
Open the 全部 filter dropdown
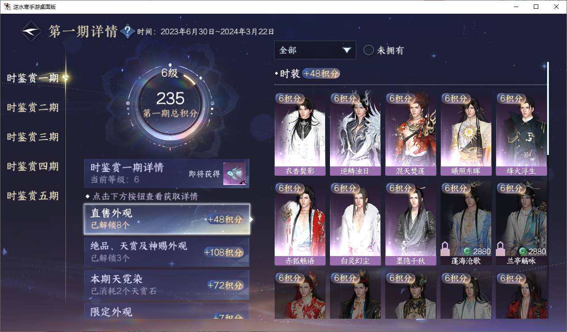(x=315, y=50)
